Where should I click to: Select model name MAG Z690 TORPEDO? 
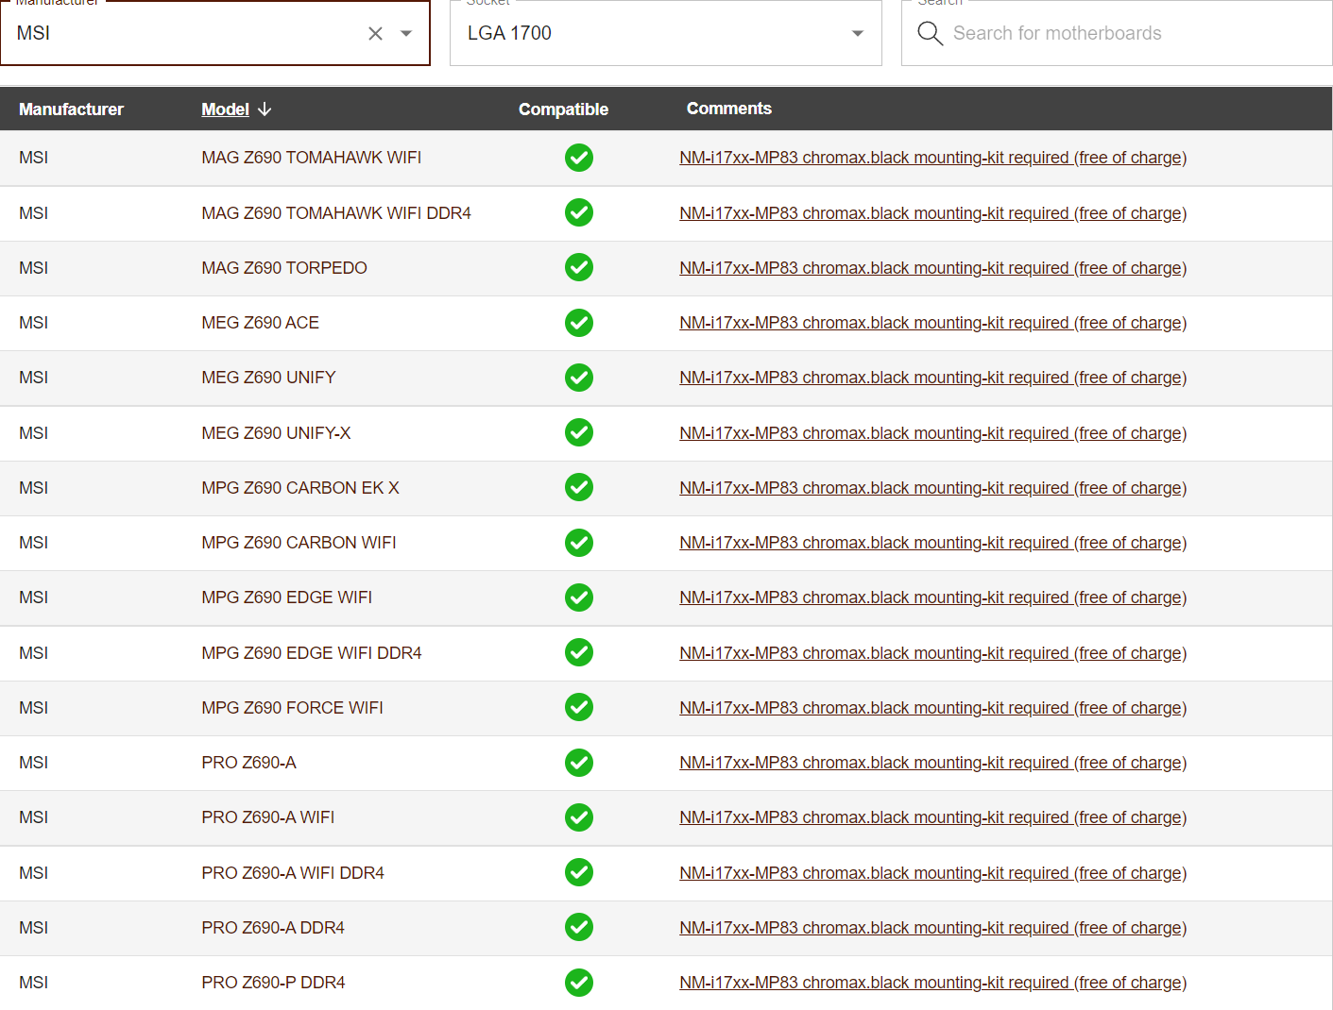pos(284,268)
